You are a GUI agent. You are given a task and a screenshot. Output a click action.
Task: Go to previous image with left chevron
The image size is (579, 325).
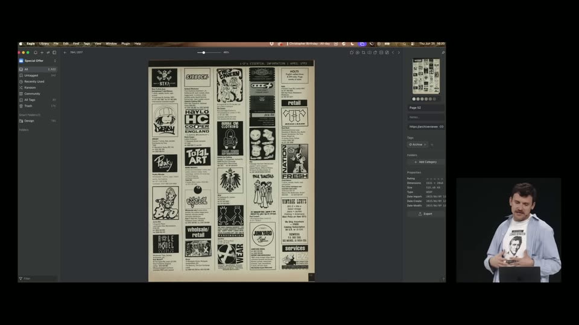393,52
